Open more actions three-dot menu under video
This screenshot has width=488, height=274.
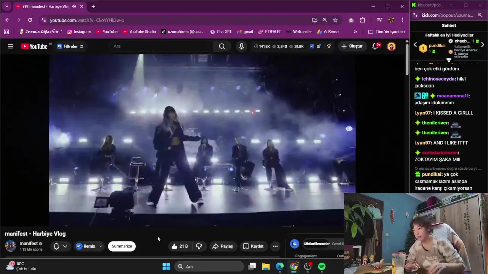[x=275, y=246]
